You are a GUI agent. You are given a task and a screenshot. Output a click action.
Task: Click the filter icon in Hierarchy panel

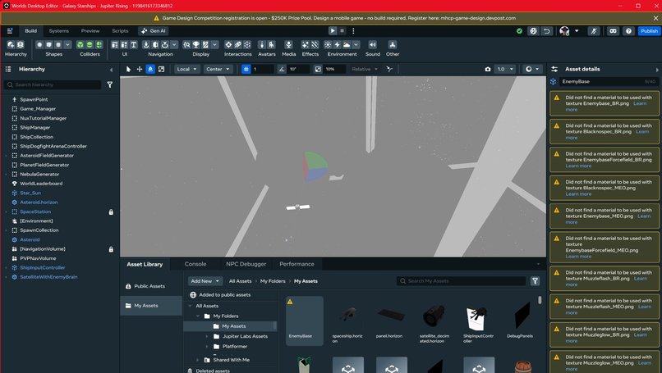110,84
